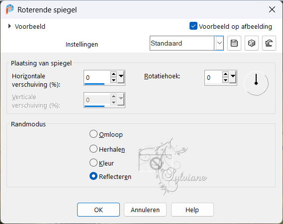This screenshot has width=283, height=224.
Task: Confirm with the OK button
Action: [98, 210]
